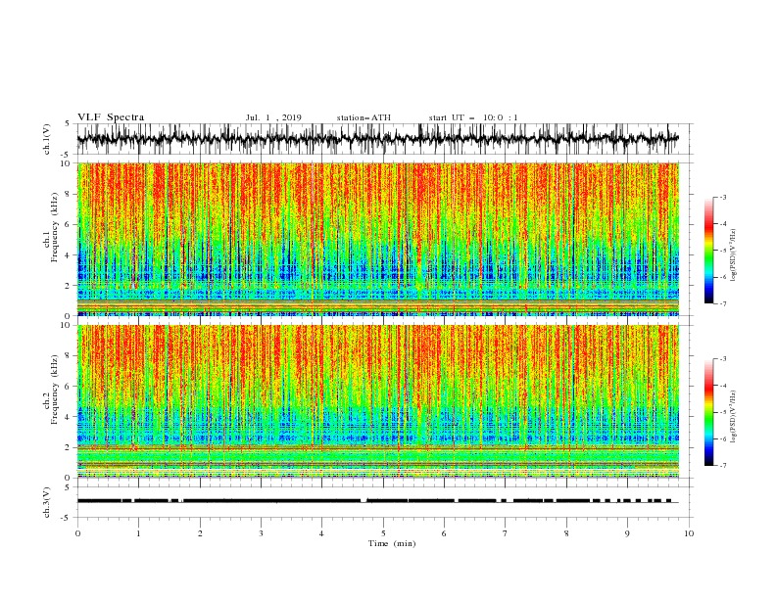Click the ch.2 spectrogram color bar
Viewport: 776px width, 599px height.
708,412
